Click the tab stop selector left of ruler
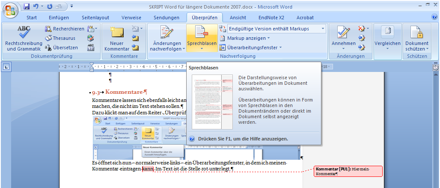Viewport: 440px width, 188px height. point(7,67)
